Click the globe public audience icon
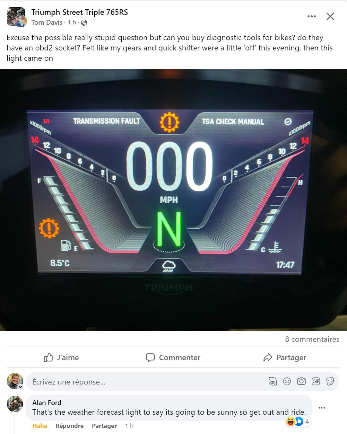Image resolution: width=347 pixels, height=434 pixels. point(84,22)
